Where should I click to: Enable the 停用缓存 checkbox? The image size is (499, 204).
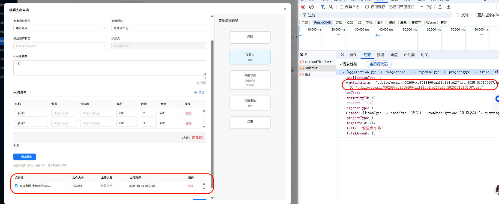pyautogui.click(x=367, y=7)
